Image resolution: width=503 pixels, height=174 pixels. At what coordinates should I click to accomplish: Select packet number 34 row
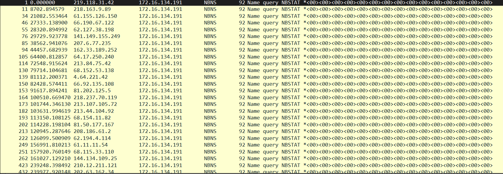(x=251, y=16)
